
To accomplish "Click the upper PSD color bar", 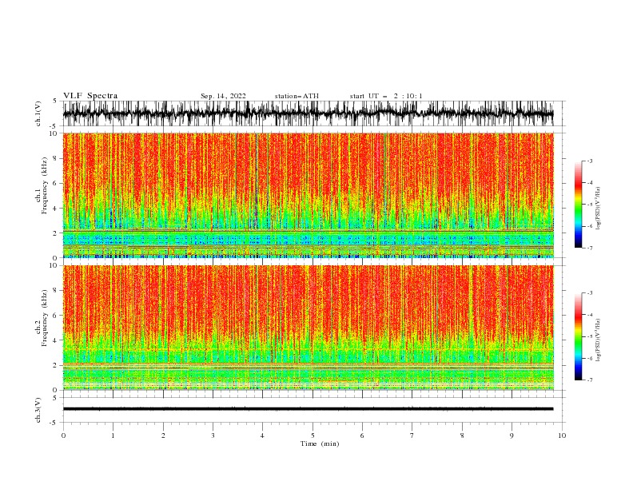I will tap(578, 205).
